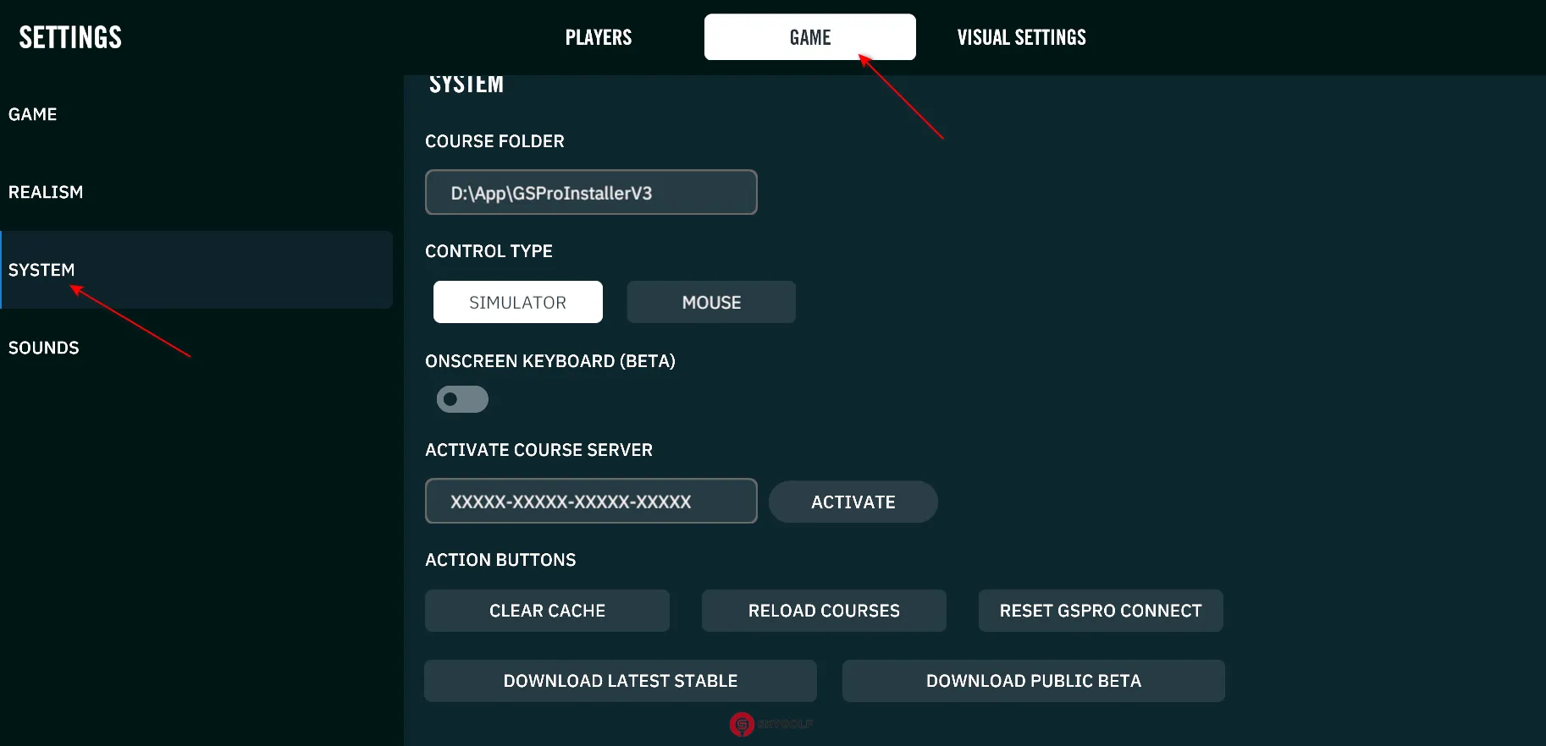Click the Course Folder path field
The image size is (1546, 746).
[x=590, y=193]
